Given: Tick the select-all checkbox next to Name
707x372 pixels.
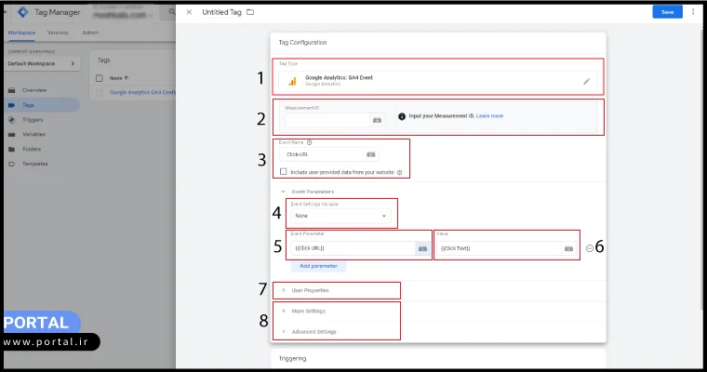Looking at the screenshot, I should 100,78.
